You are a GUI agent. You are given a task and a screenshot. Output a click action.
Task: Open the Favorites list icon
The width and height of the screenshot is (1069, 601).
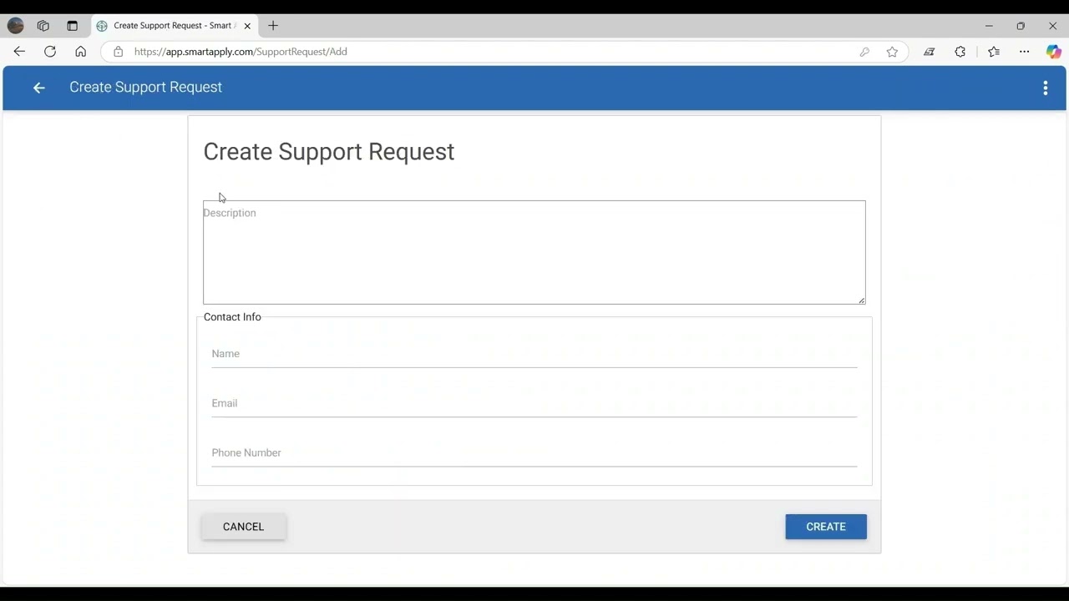coord(993,52)
